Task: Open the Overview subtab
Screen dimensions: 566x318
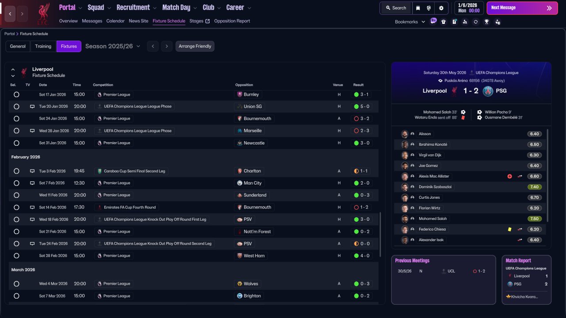Action: click(68, 21)
